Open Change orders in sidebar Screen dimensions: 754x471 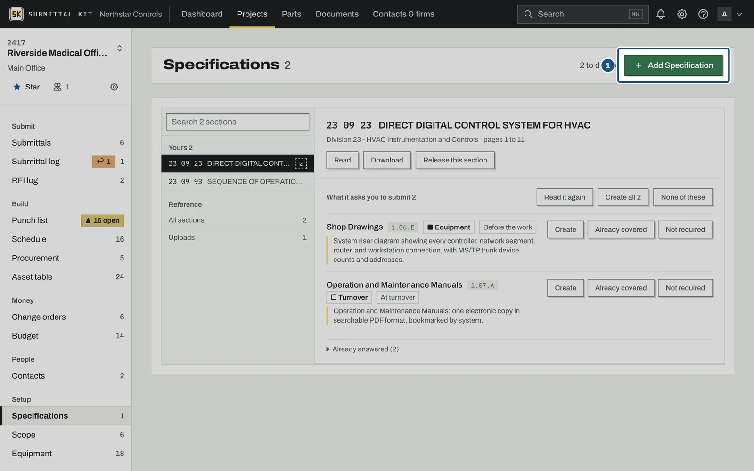(x=66, y=317)
